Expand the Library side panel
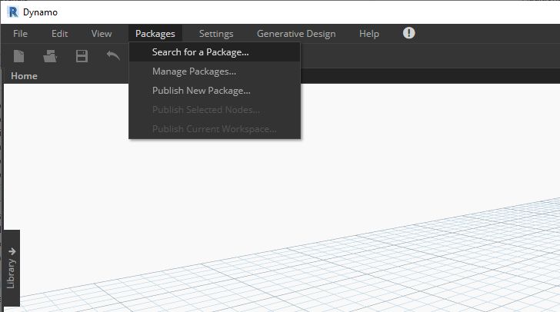 pyautogui.click(x=12, y=268)
